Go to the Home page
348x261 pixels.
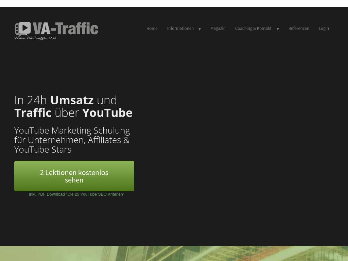click(152, 29)
